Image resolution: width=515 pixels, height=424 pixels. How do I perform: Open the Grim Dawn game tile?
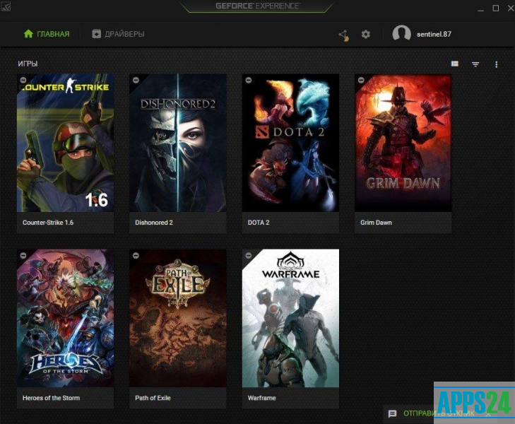pyautogui.click(x=403, y=143)
